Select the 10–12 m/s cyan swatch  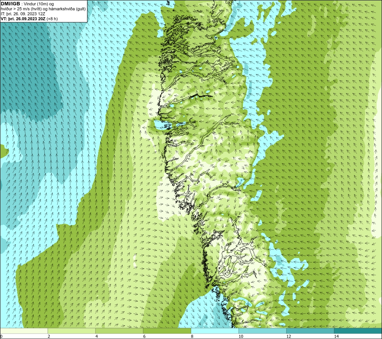(263, 331)
